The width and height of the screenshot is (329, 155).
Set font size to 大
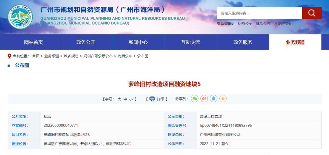pos(119,99)
